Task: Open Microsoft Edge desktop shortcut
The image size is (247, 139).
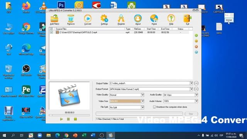Action: point(26,49)
